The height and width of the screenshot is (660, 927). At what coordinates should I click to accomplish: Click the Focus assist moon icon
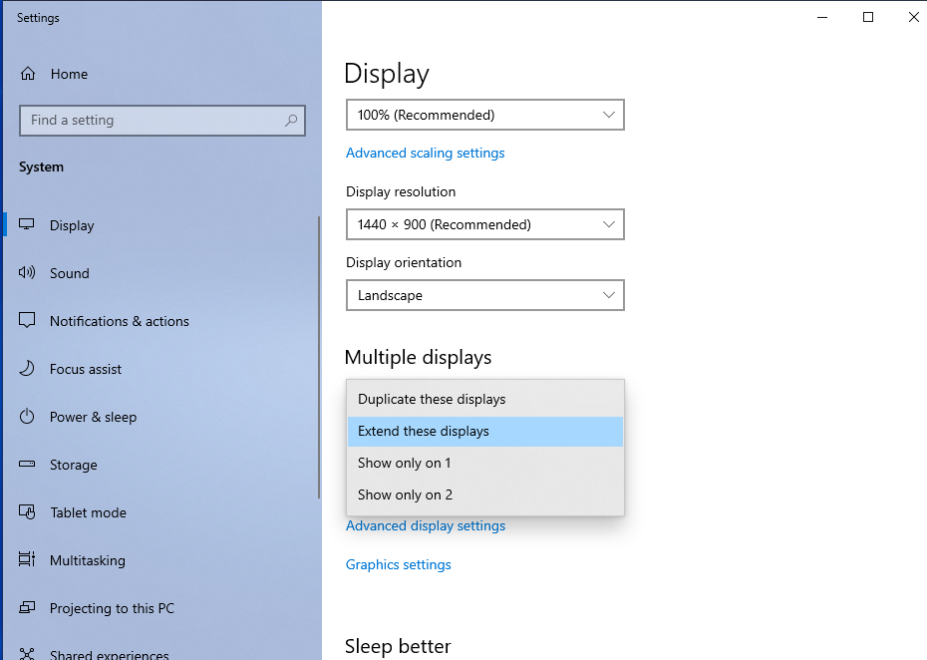(28, 369)
